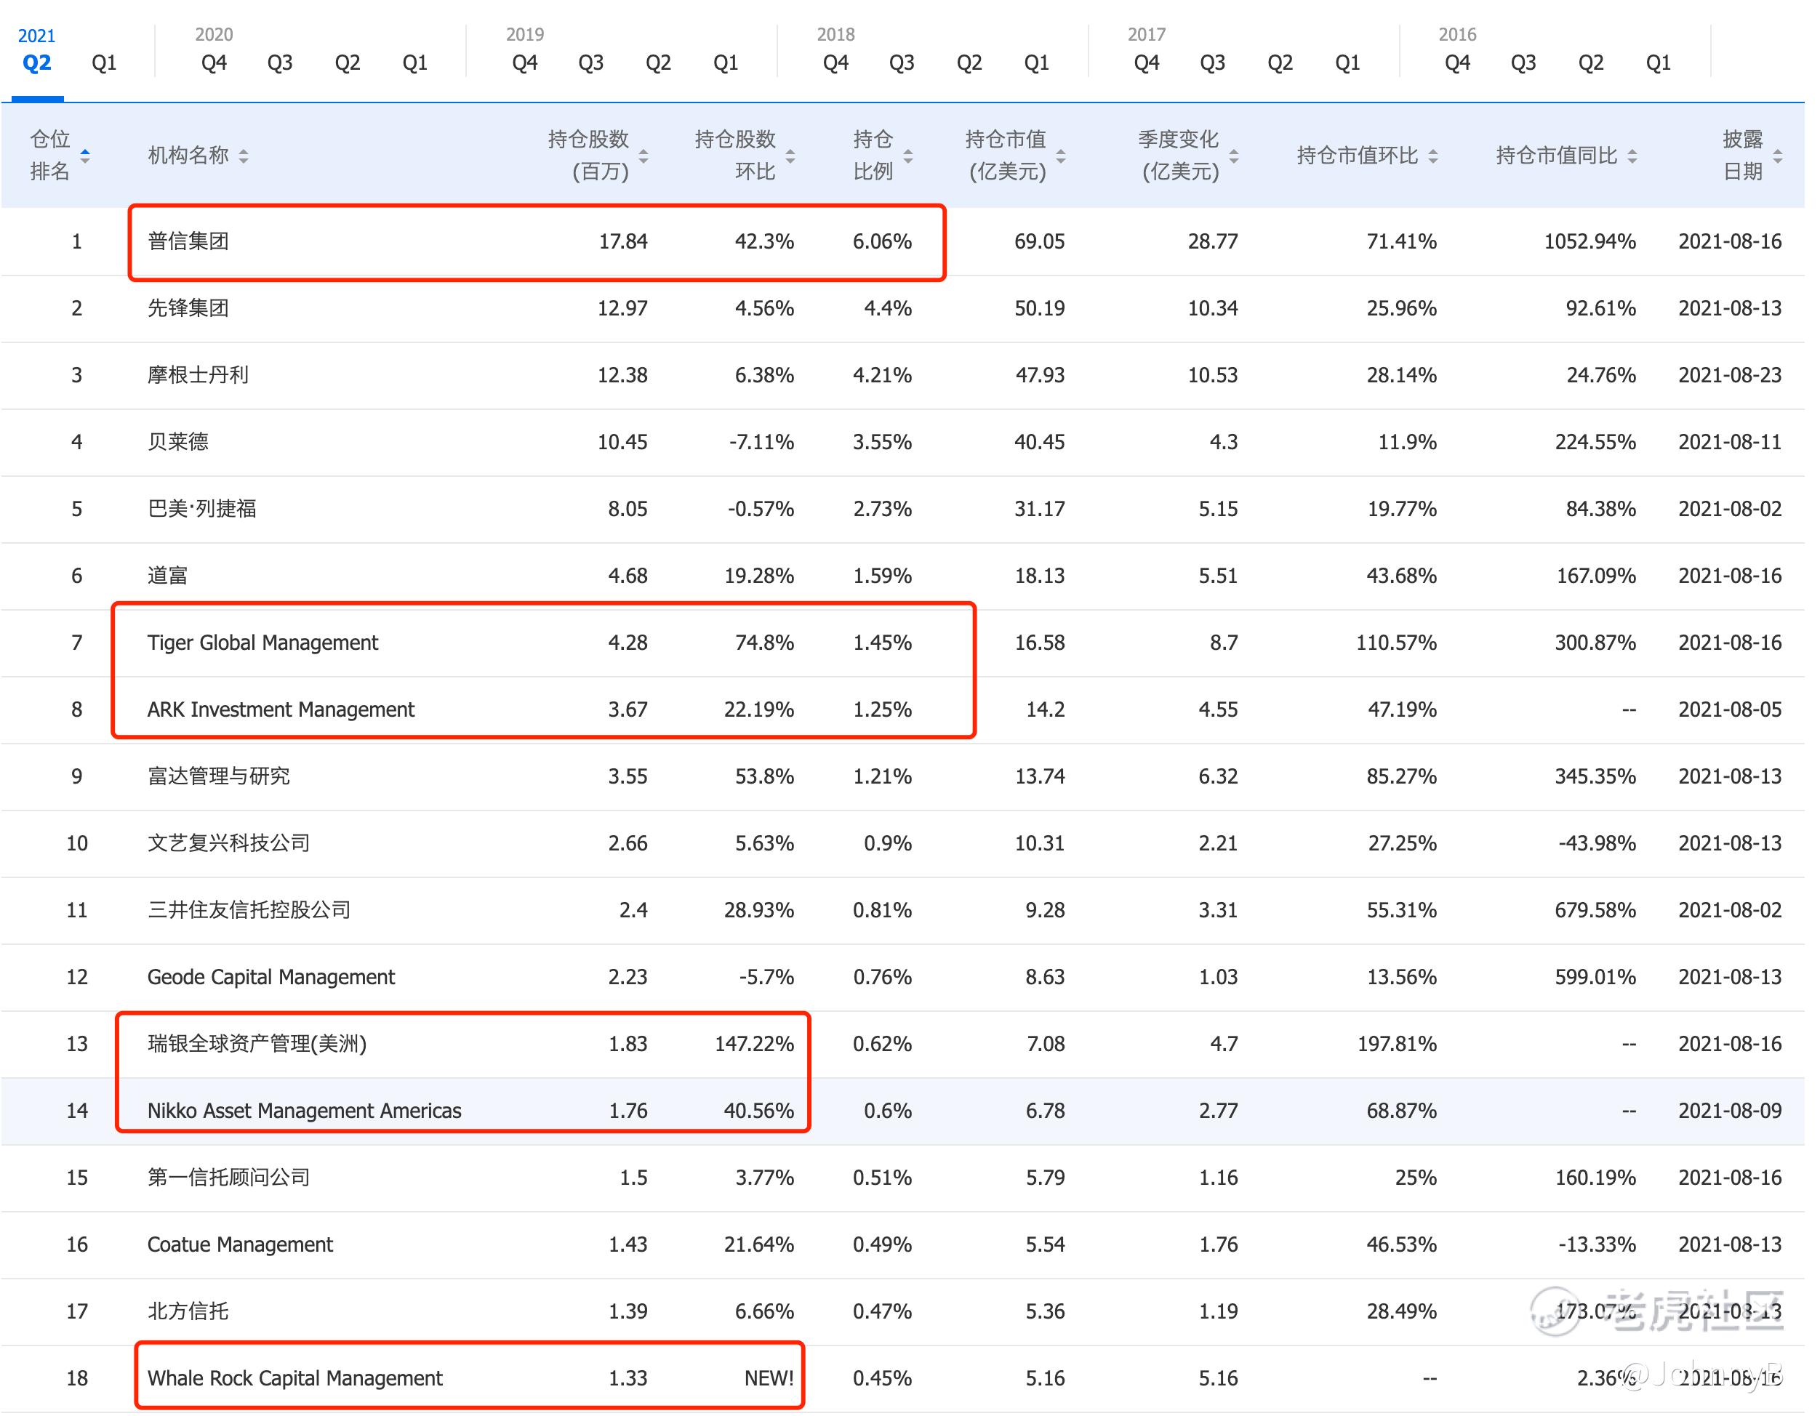Select Whale Rock Capital Management row name
Viewport: 1820px width, 1416px height.
[295, 1378]
